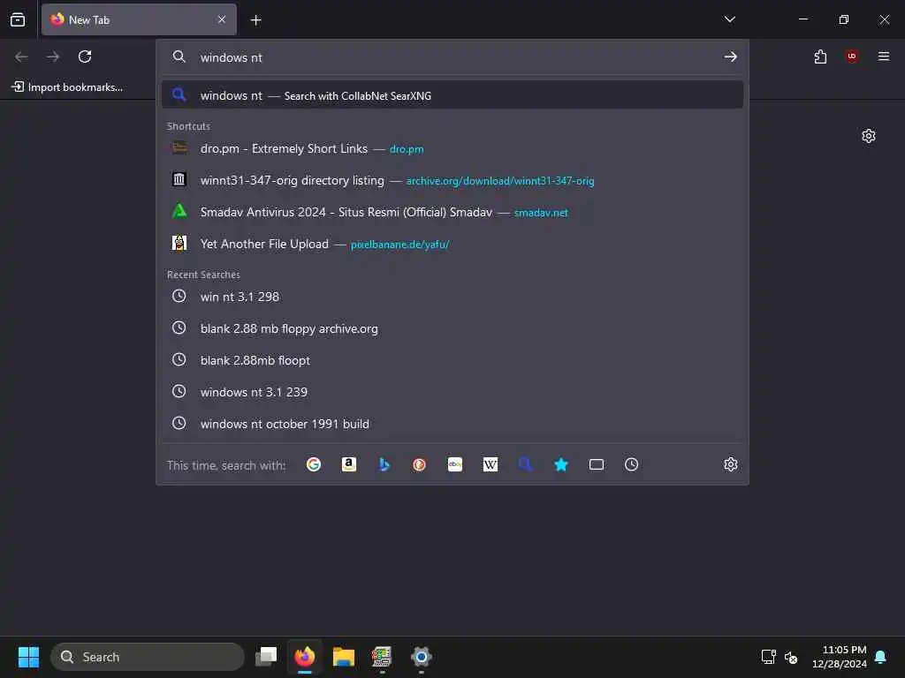The height and width of the screenshot is (678, 905).
Task: Open File Explorer from the taskbar
Action: click(344, 657)
